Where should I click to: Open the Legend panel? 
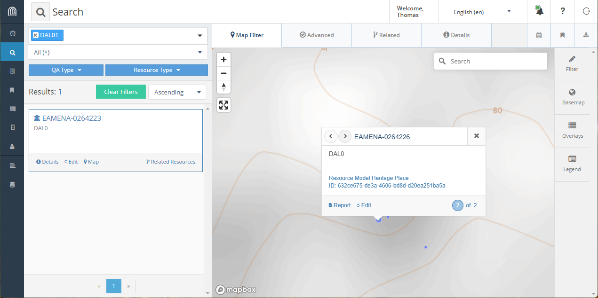(572, 164)
